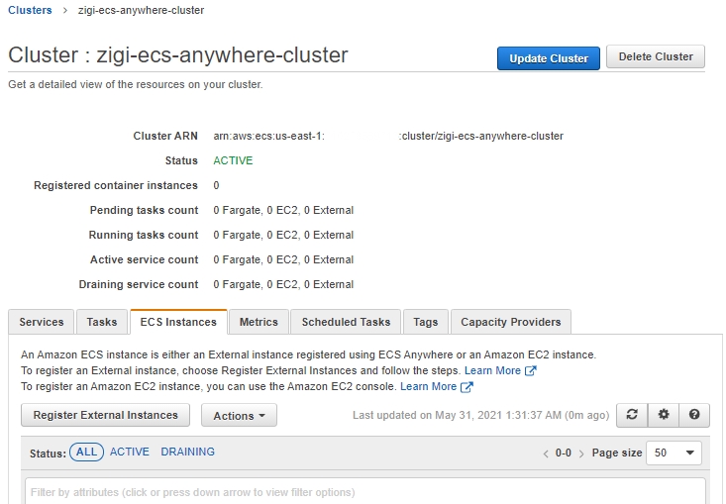Go to next page arrow
The image size is (726, 504).
click(x=581, y=454)
